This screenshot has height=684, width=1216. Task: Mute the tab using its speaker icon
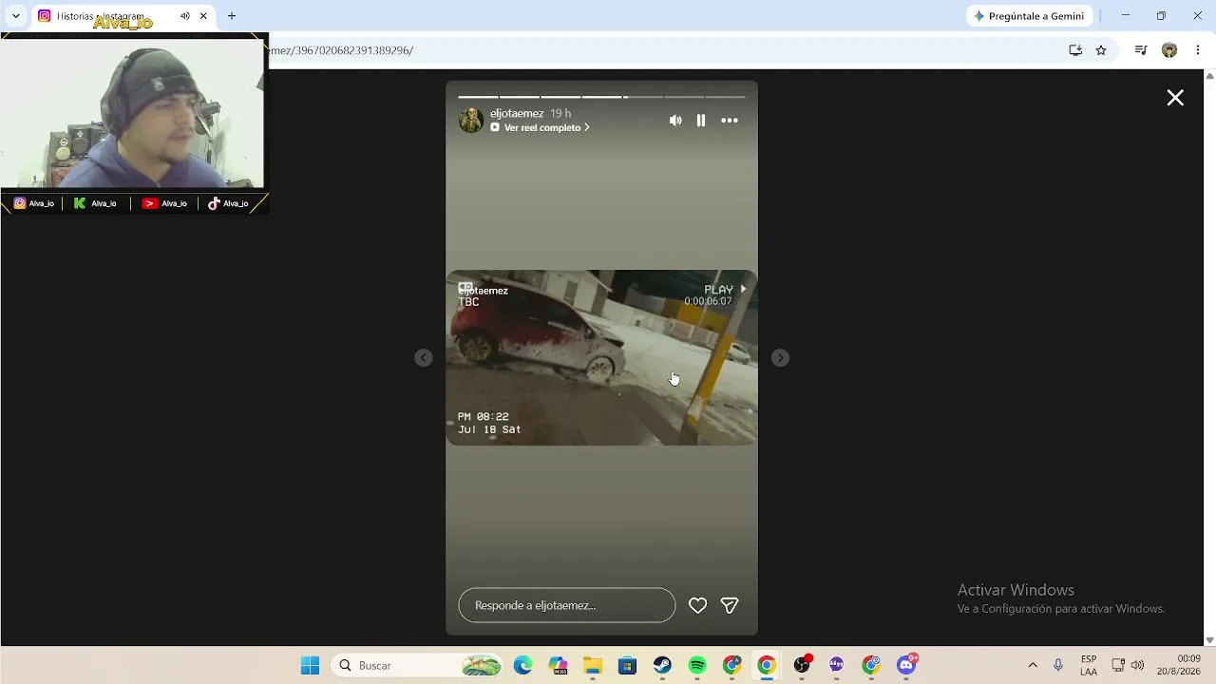[184, 16]
